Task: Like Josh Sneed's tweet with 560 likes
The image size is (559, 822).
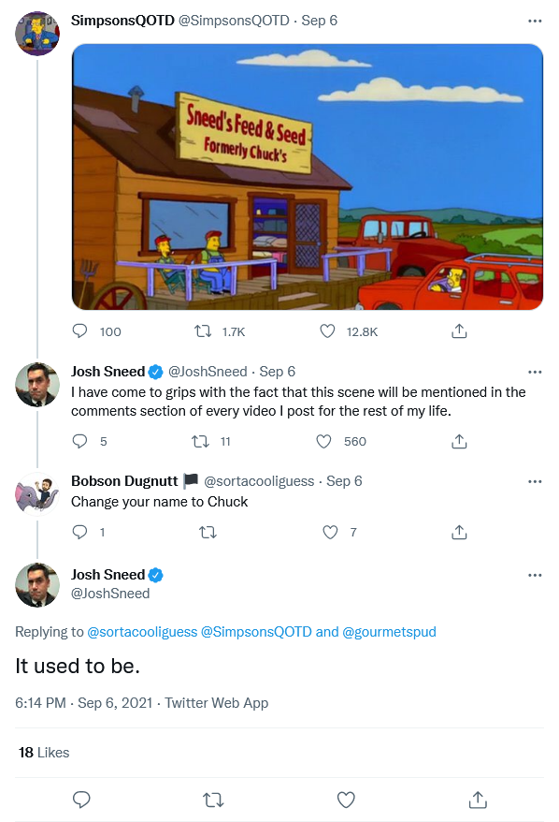Action: [324, 441]
